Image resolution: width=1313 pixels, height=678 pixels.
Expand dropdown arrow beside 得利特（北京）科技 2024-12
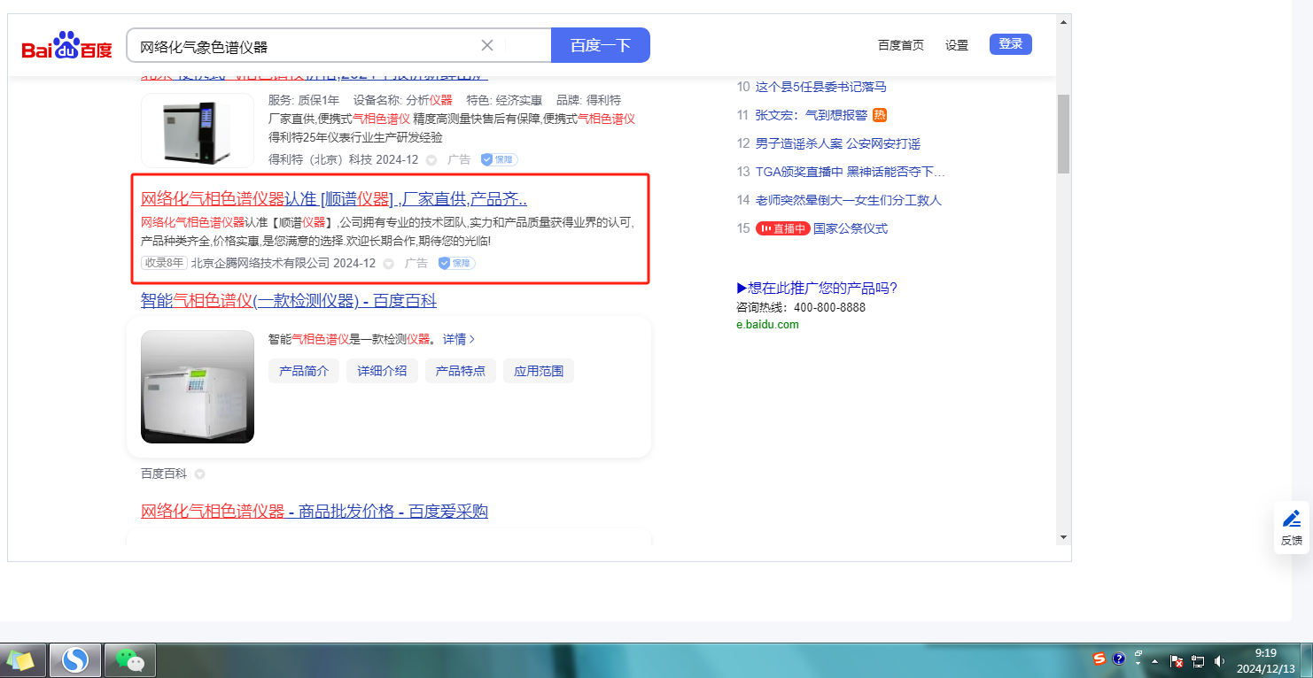click(431, 160)
